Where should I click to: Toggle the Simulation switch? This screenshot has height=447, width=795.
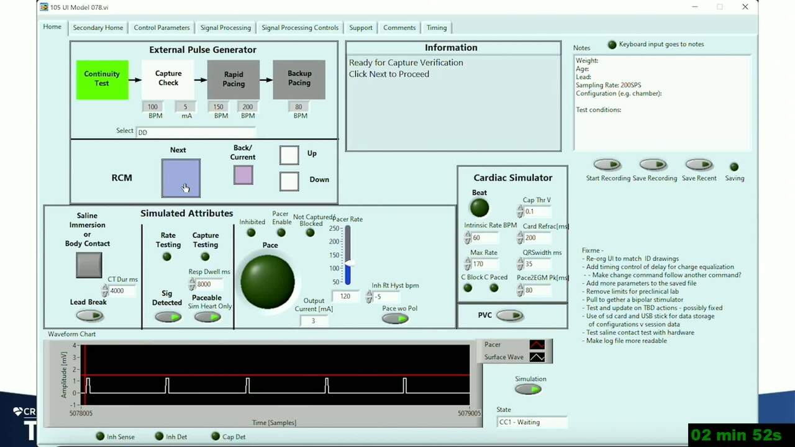[529, 389]
